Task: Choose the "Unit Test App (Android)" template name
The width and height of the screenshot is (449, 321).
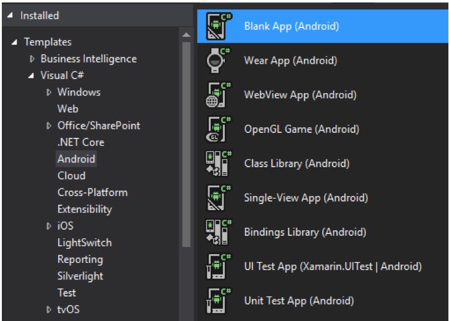Action: [x=299, y=301]
